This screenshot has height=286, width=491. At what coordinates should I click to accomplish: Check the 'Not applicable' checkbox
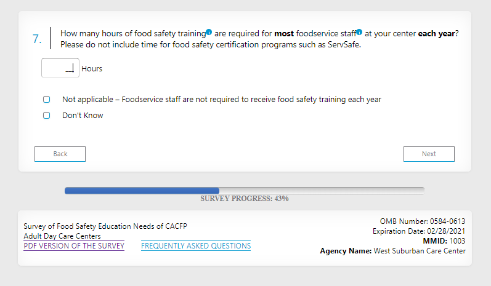point(46,99)
